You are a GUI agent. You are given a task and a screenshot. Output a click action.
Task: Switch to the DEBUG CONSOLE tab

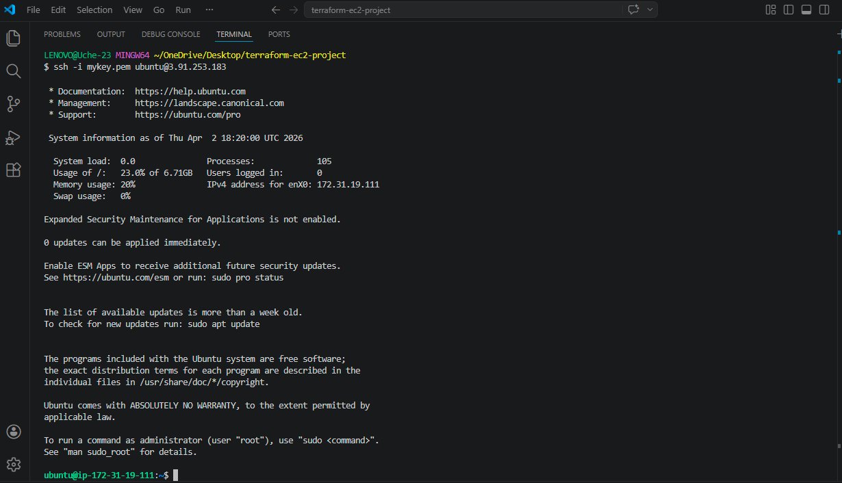171,34
